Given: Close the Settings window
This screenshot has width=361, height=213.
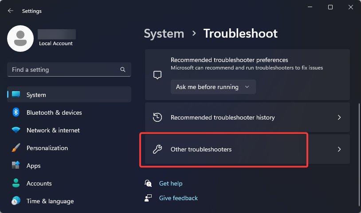Looking at the screenshot, I should pos(351,7).
